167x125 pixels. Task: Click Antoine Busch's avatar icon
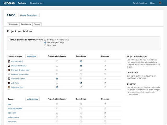tap(9, 61)
